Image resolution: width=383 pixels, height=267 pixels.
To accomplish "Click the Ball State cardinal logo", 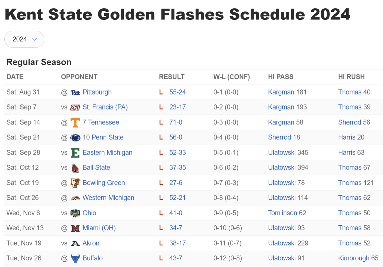I will 75,168.
